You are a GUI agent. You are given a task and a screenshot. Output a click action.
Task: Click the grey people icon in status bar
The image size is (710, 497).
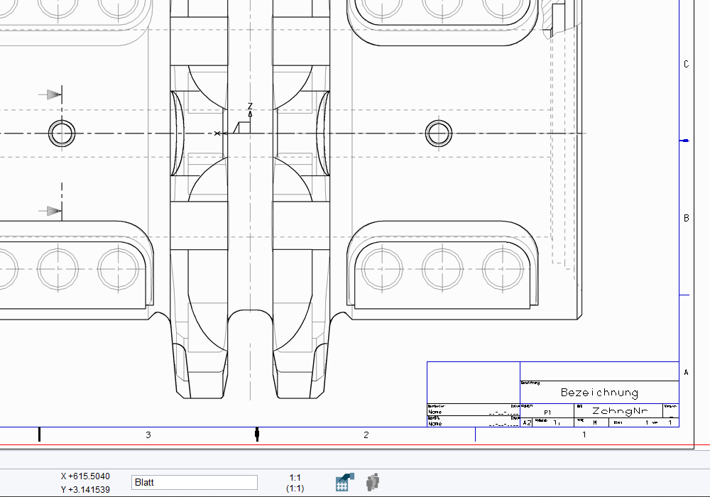pos(373,483)
